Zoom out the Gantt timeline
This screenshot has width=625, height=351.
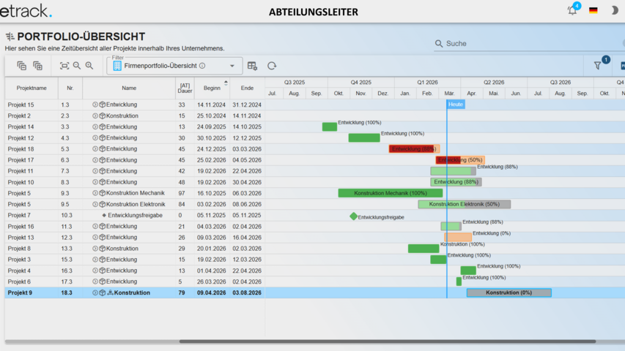pyautogui.click(x=76, y=66)
